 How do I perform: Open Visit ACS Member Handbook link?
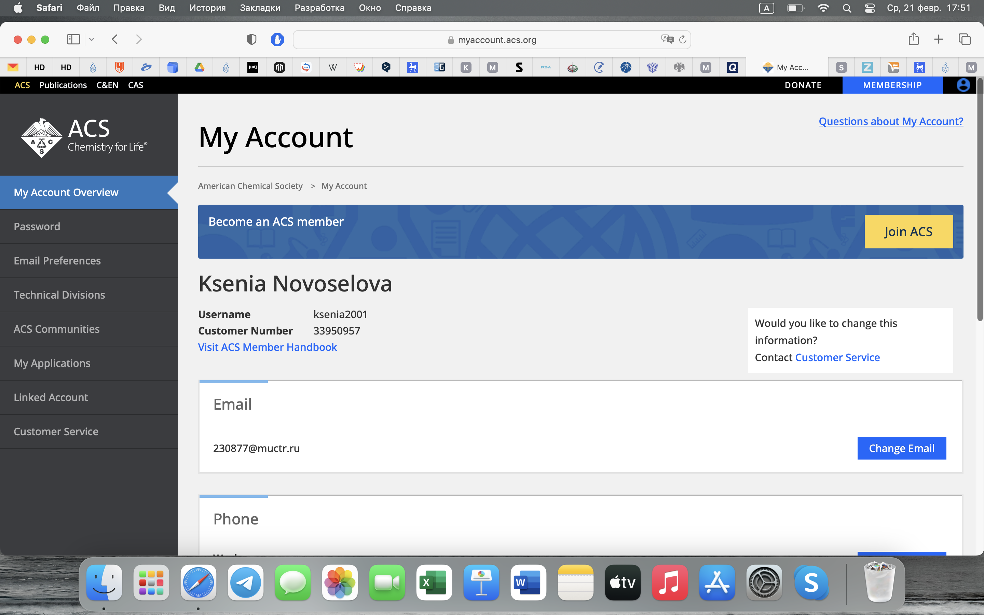(x=267, y=347)
